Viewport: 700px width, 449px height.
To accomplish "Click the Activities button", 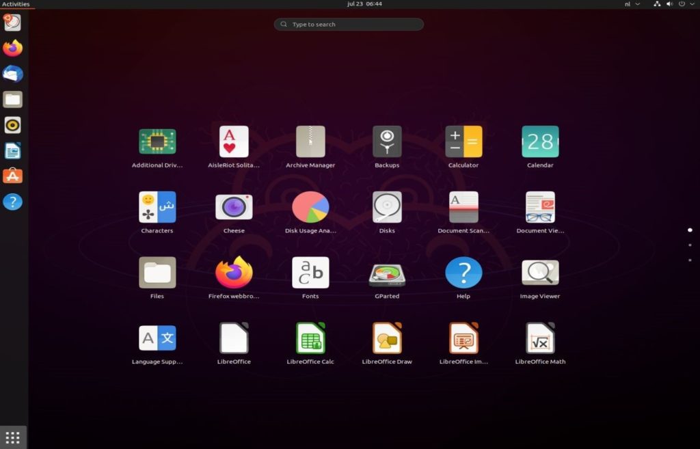I will [x=16, y=4].
